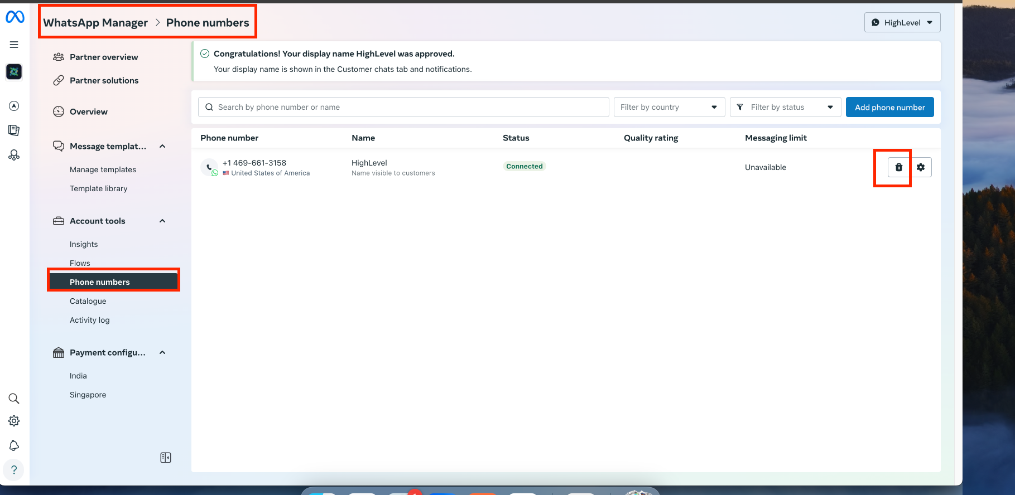Image resolution: width=1015 pixels, height=495 pixels.
Task: Delete phone number +1 469-661-3158 via trash icon
Action: [x=898, y=167]
